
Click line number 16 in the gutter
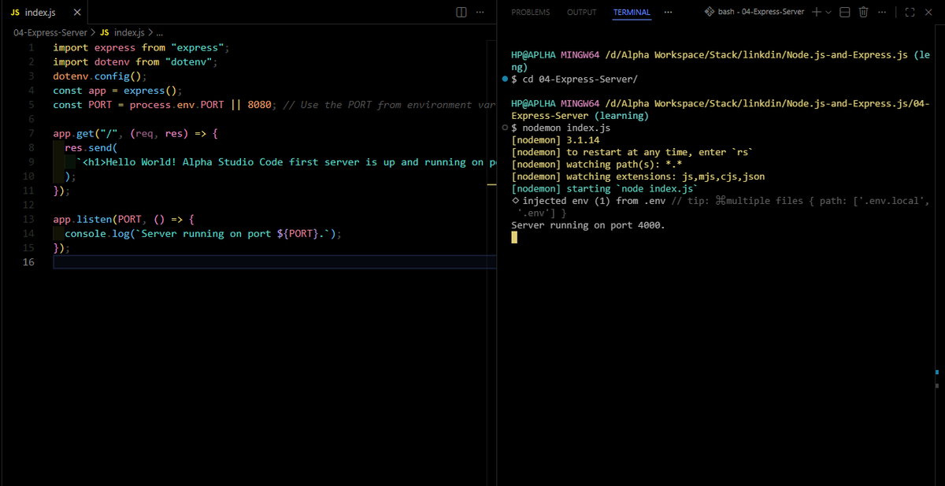coord(28,262)
